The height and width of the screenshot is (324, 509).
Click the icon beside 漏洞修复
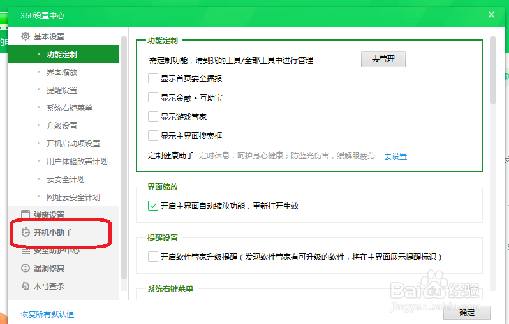click(x=26, y=268)
